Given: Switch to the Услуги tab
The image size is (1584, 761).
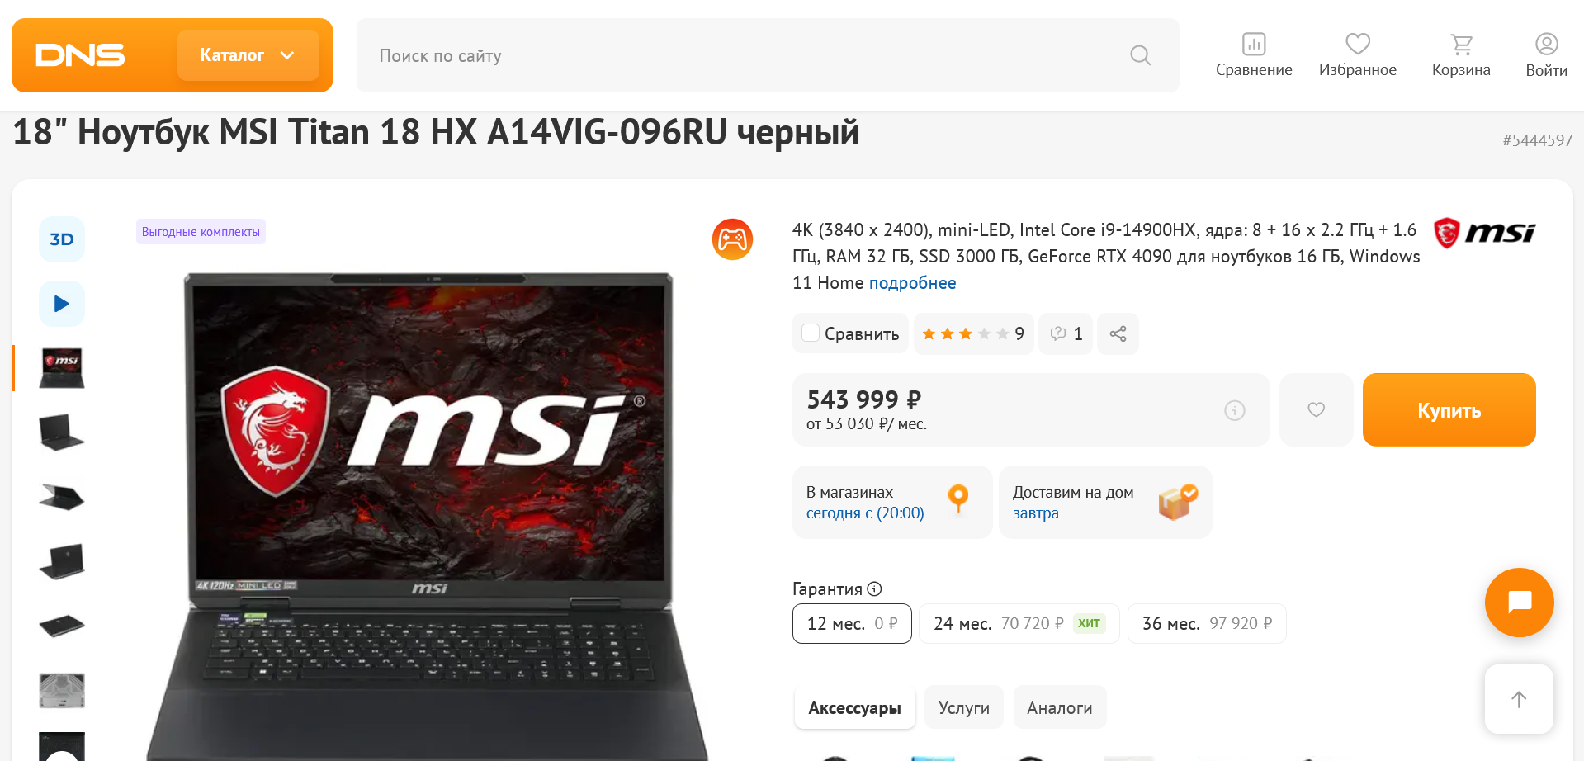Looking at the screenshot, I should (964, 707).
